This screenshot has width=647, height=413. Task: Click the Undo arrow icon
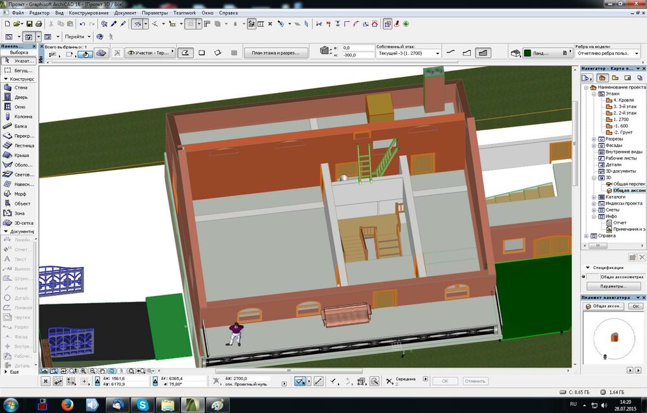click(x=82, y=24)
